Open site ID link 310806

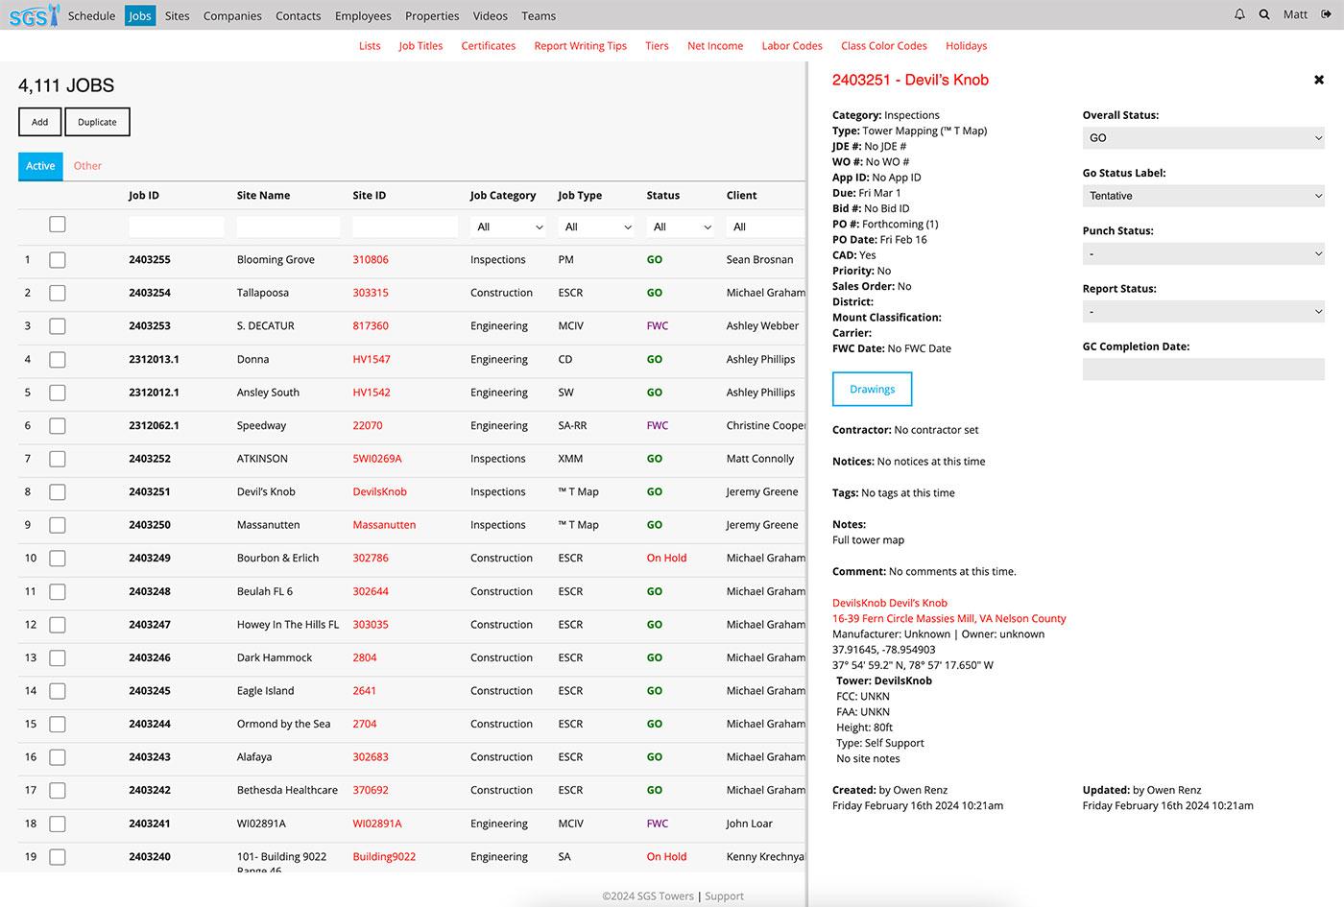pos(371,260)
